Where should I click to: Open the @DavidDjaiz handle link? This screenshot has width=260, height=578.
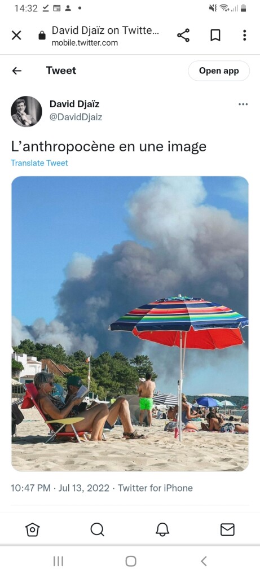[76, 117]
